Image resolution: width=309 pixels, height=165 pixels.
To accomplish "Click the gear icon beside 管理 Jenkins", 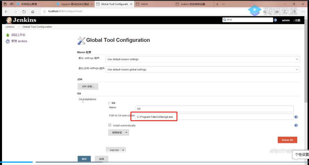I will point(8,41).
